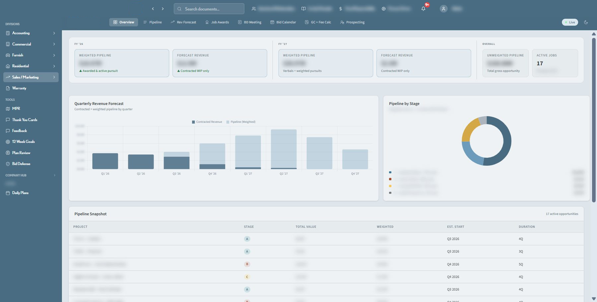The image size is (597, 302).
Task: Open the BD Meeting tab
Action: (250, 22)
